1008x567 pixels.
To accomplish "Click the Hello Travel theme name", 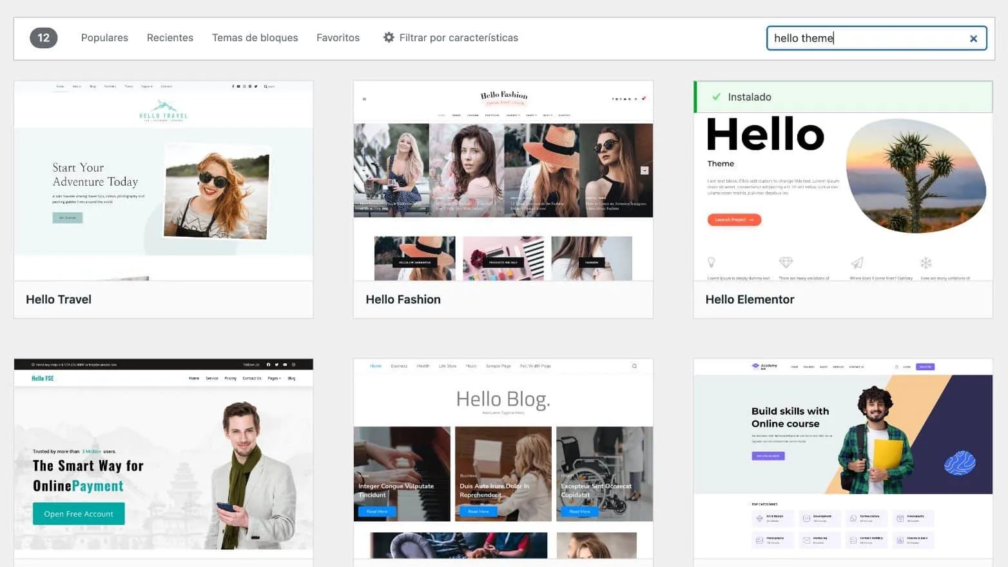I will tap(59, 299).
